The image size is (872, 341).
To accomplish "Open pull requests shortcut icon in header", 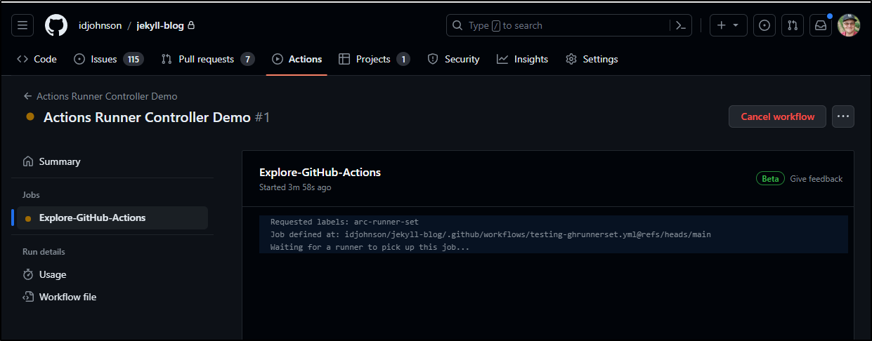I will [793, 25].
